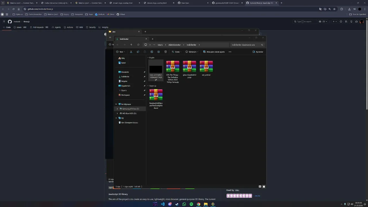Open Visual Studio Code from the taskbar

point(163,204)
